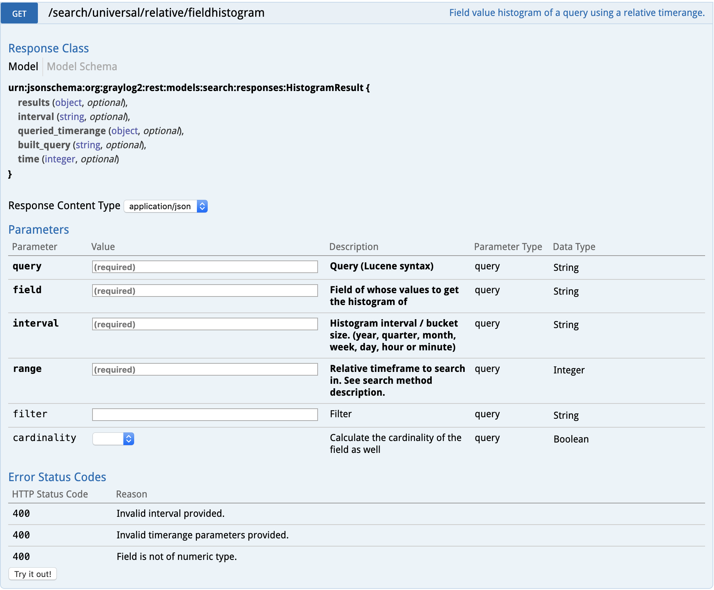Click the interval parameter input

[205, 324]
